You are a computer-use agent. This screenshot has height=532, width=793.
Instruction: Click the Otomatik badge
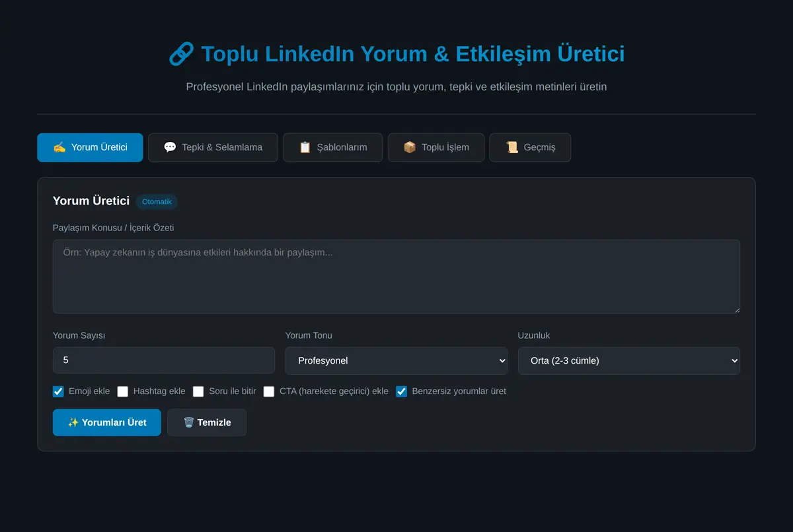pyautogui.click(x=157, y=202)
